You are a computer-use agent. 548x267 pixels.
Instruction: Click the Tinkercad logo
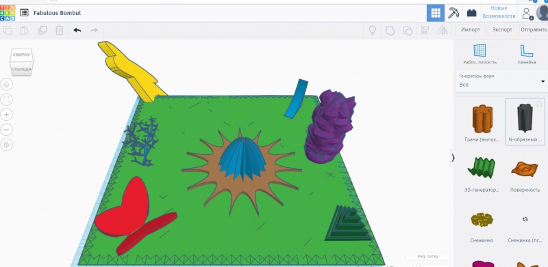pos(8,13)
